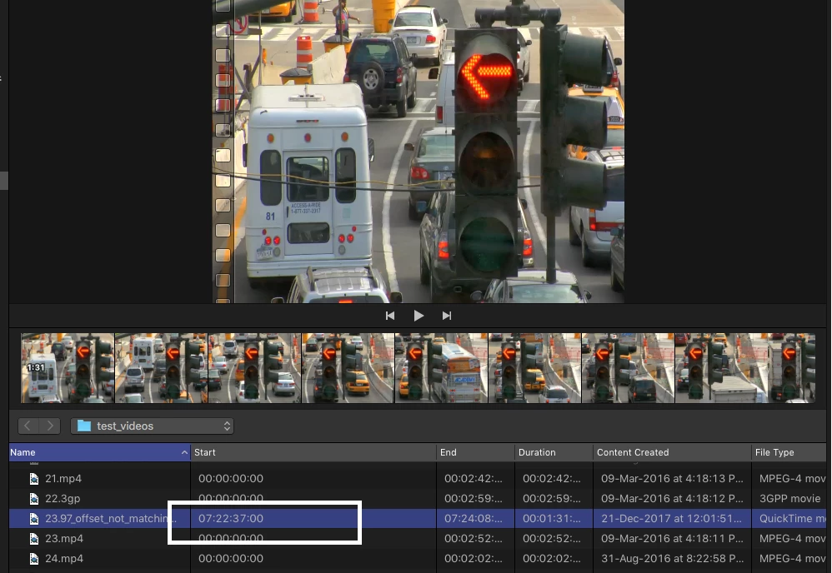Click the 23.97_offset file icon
The image size is (832, 573).
34,518
